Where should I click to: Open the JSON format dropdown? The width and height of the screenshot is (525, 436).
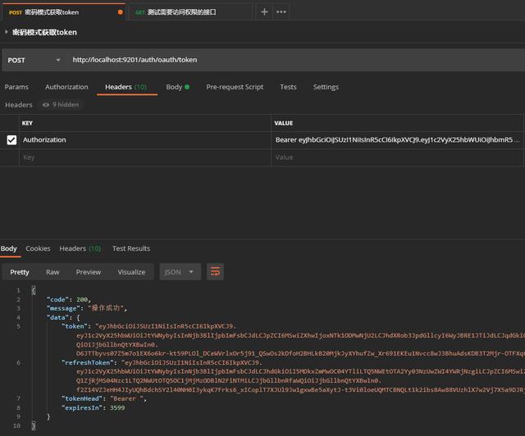(x=180, y=271)
